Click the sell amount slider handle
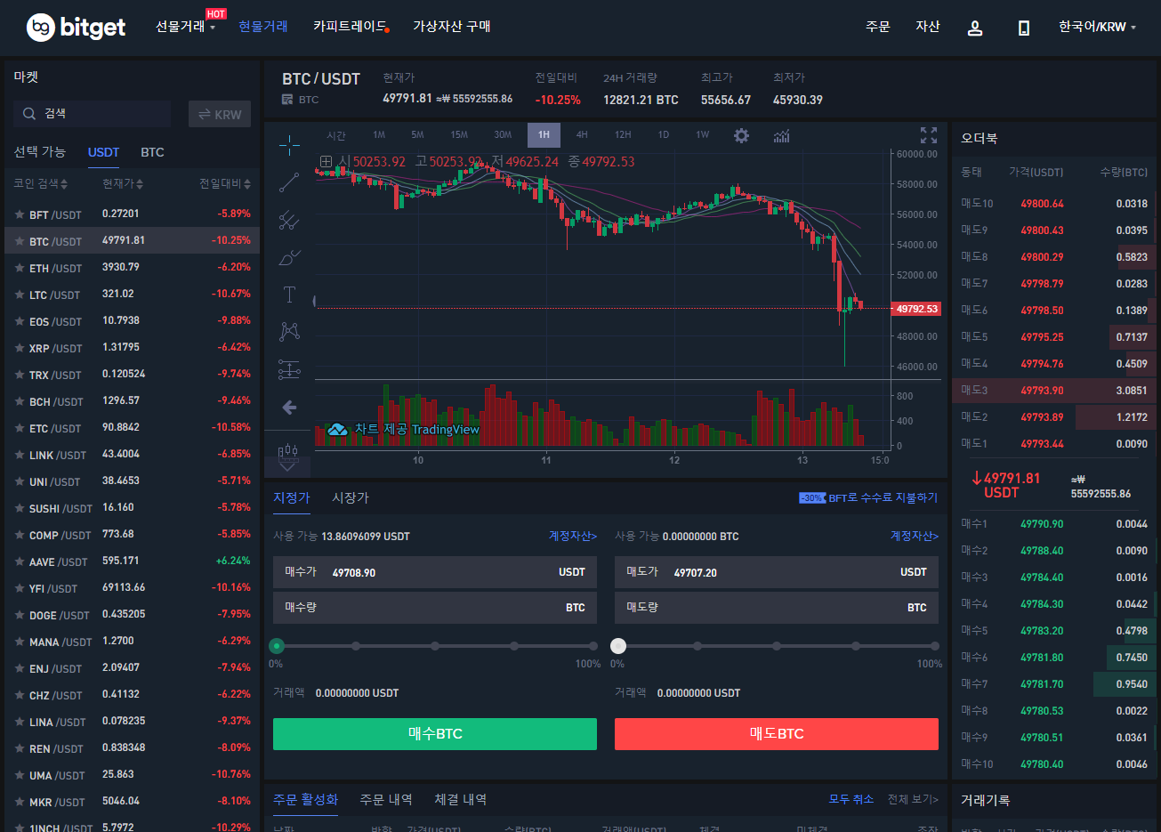Screen dimensions: 1161x832 click(618, 646)
